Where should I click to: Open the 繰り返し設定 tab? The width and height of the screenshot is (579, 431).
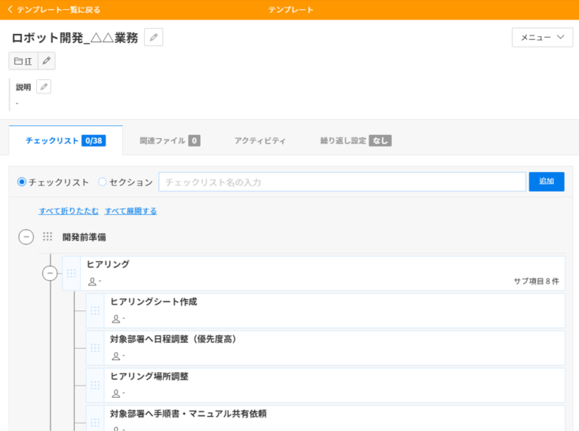tap(355, 141)
